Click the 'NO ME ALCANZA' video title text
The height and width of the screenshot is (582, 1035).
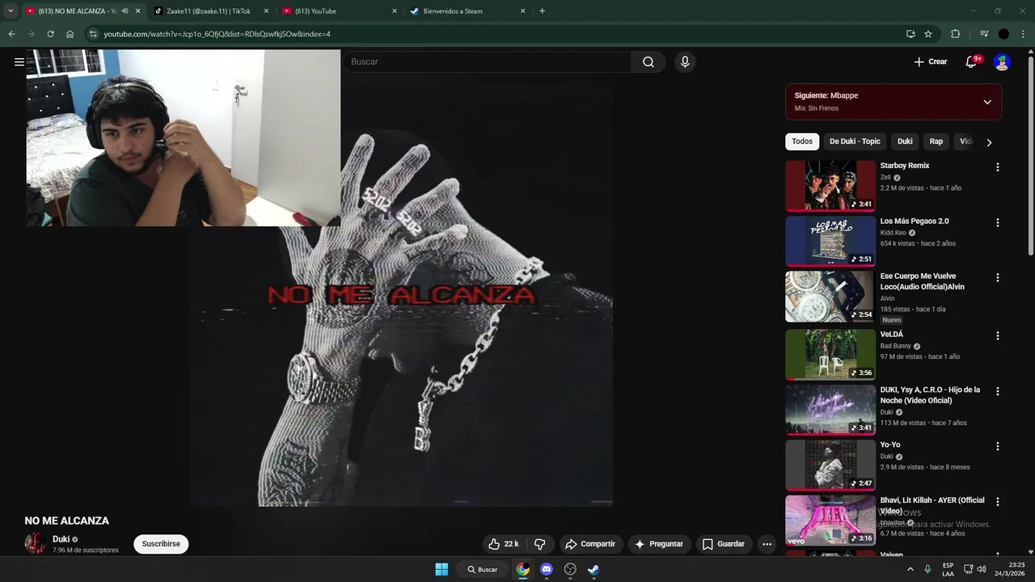[66, 521]
